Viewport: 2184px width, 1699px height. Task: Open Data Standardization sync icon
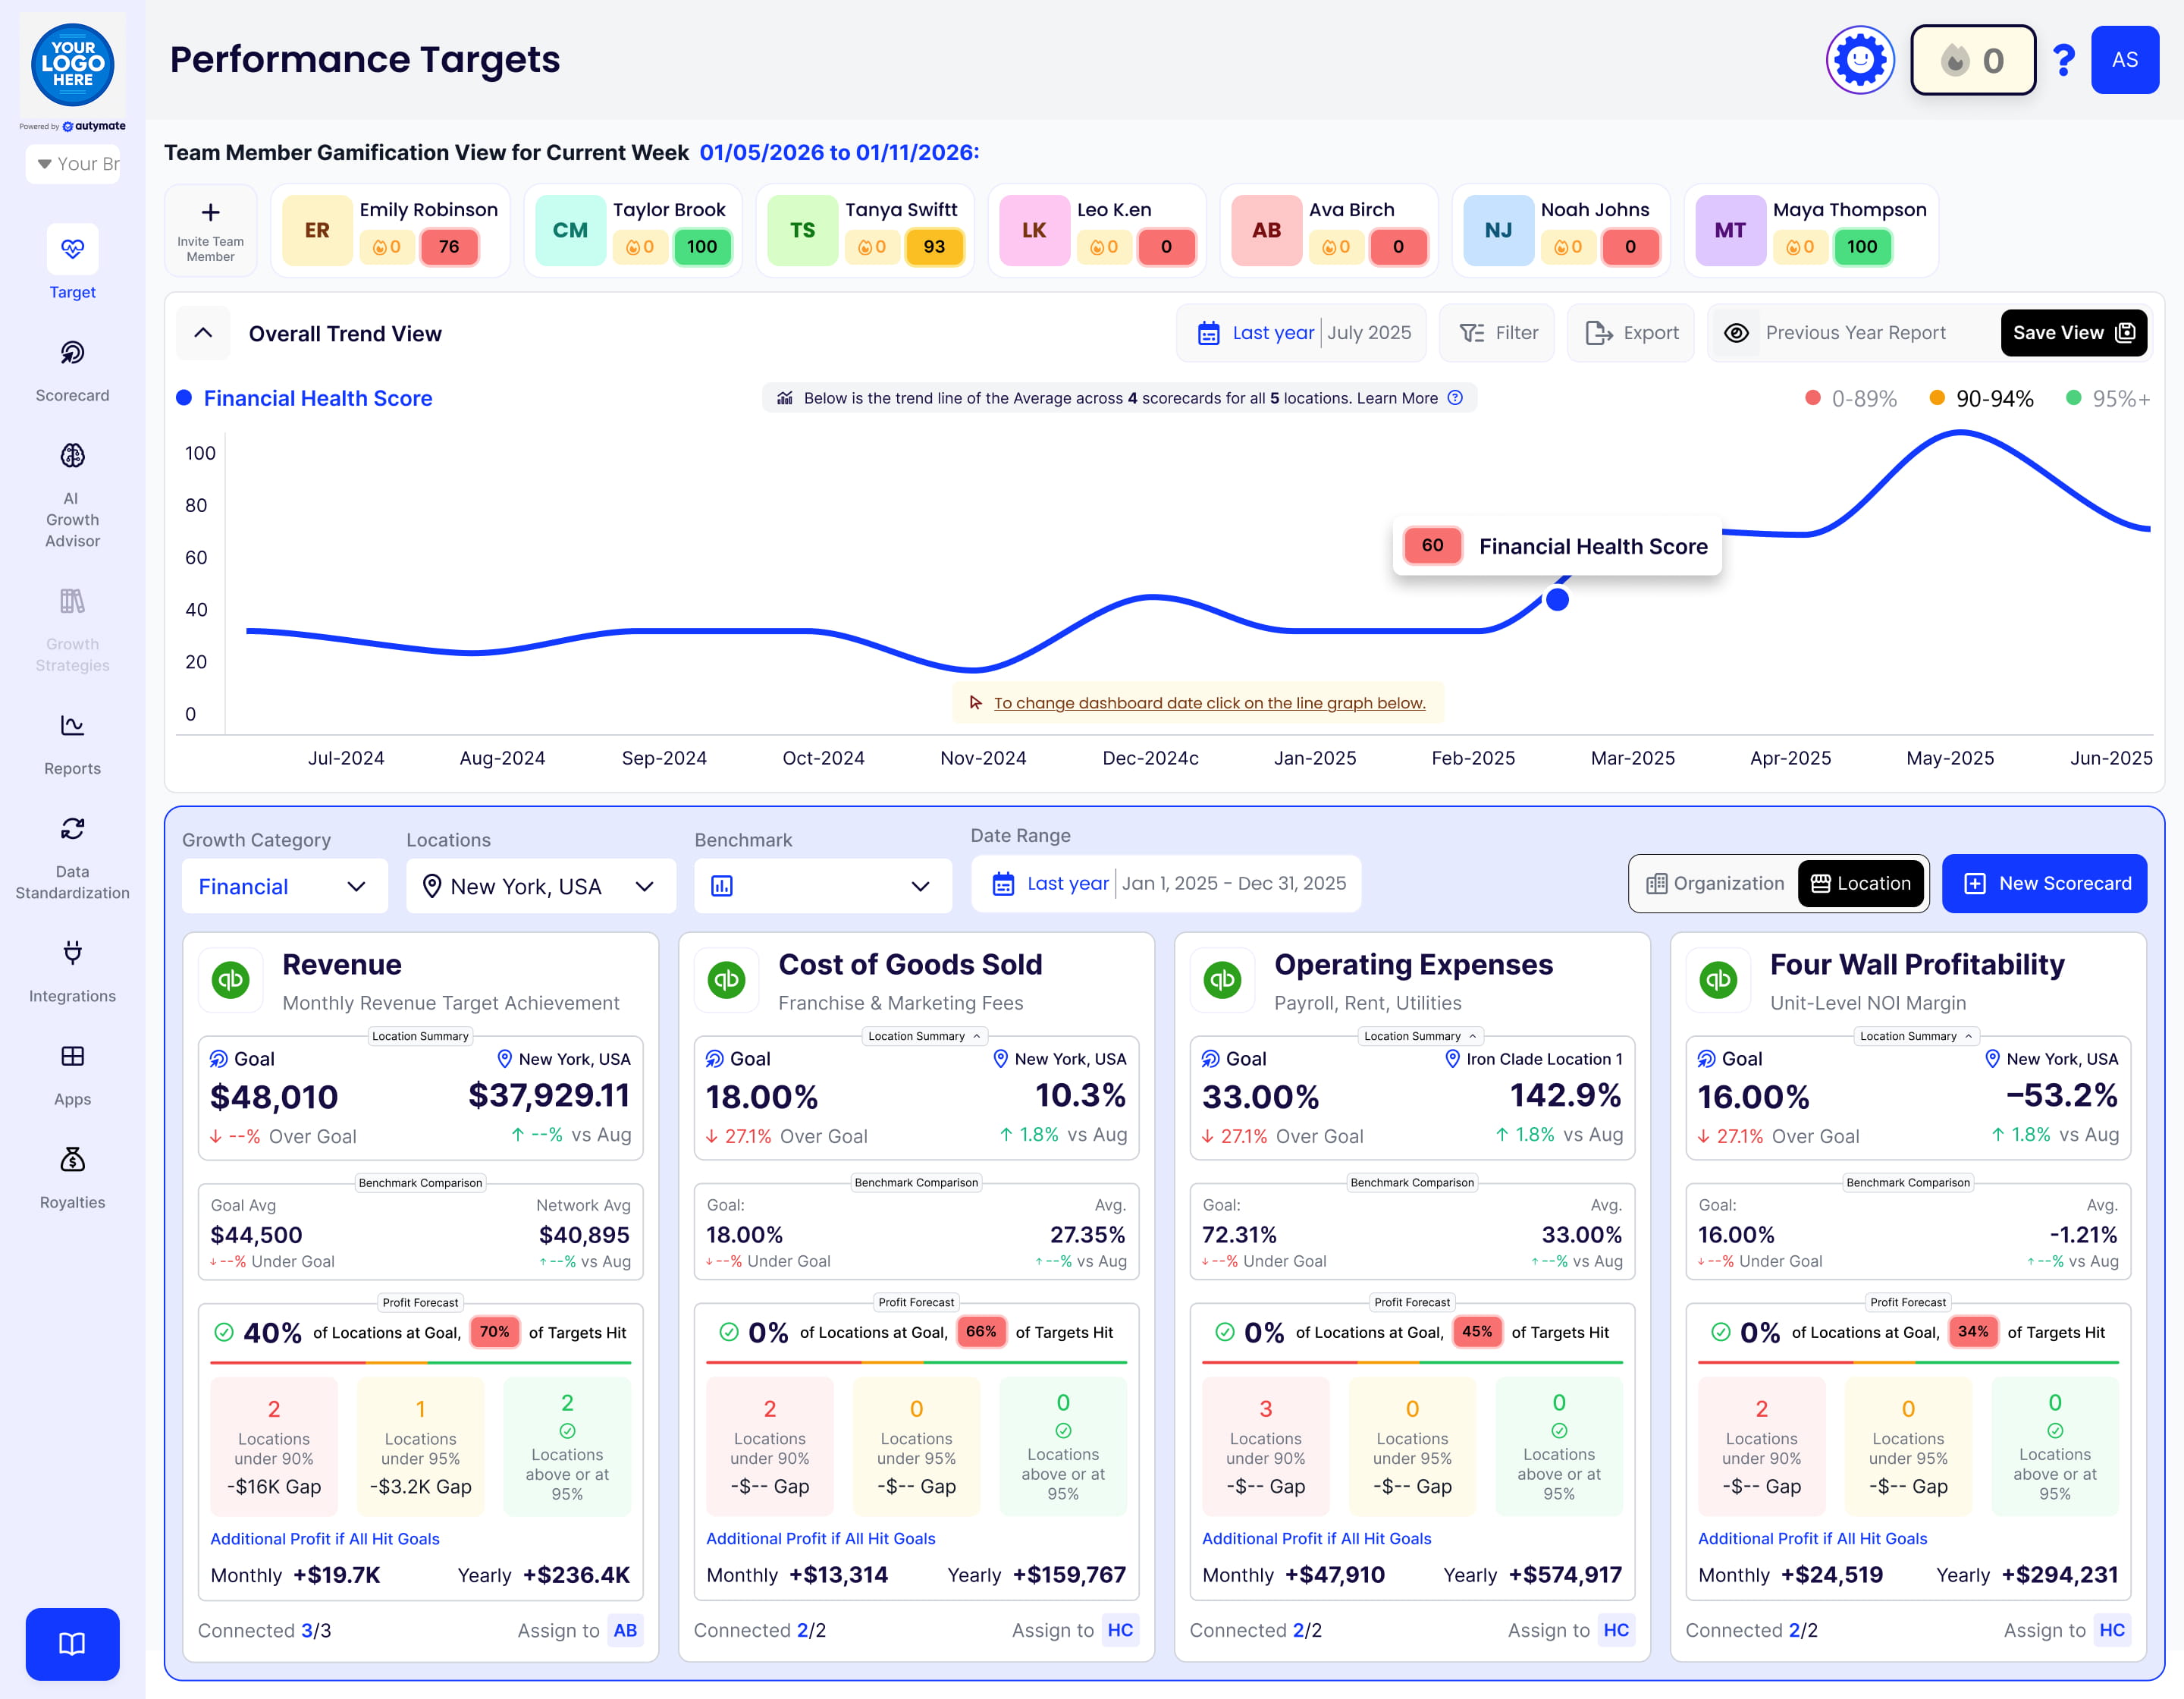72,829
